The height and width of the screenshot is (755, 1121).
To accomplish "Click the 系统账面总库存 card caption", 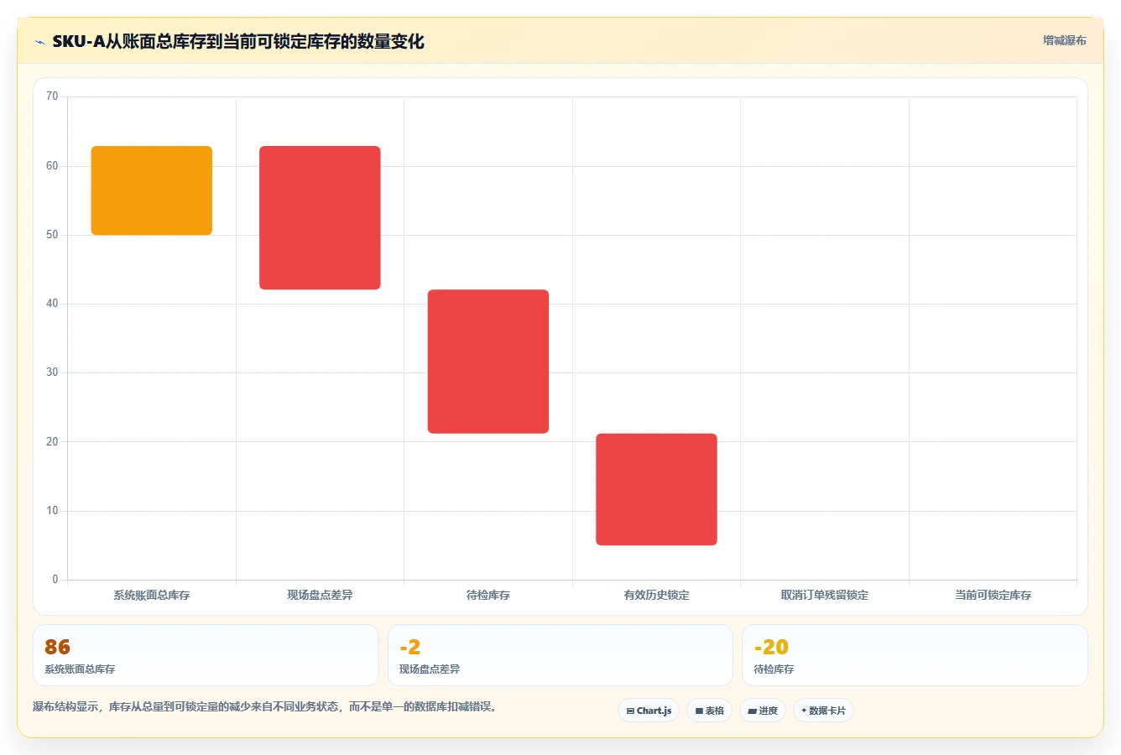I will pyautogui.click(x=80, y=669).
